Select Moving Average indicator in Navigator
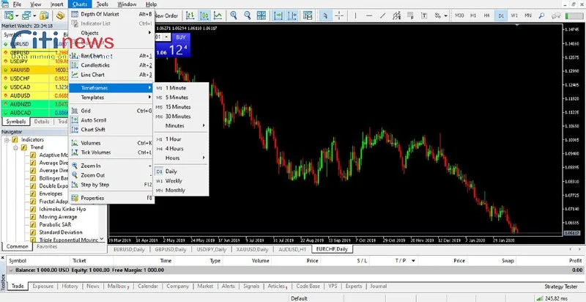The image size is (586, 302). [x=58, y=217]
